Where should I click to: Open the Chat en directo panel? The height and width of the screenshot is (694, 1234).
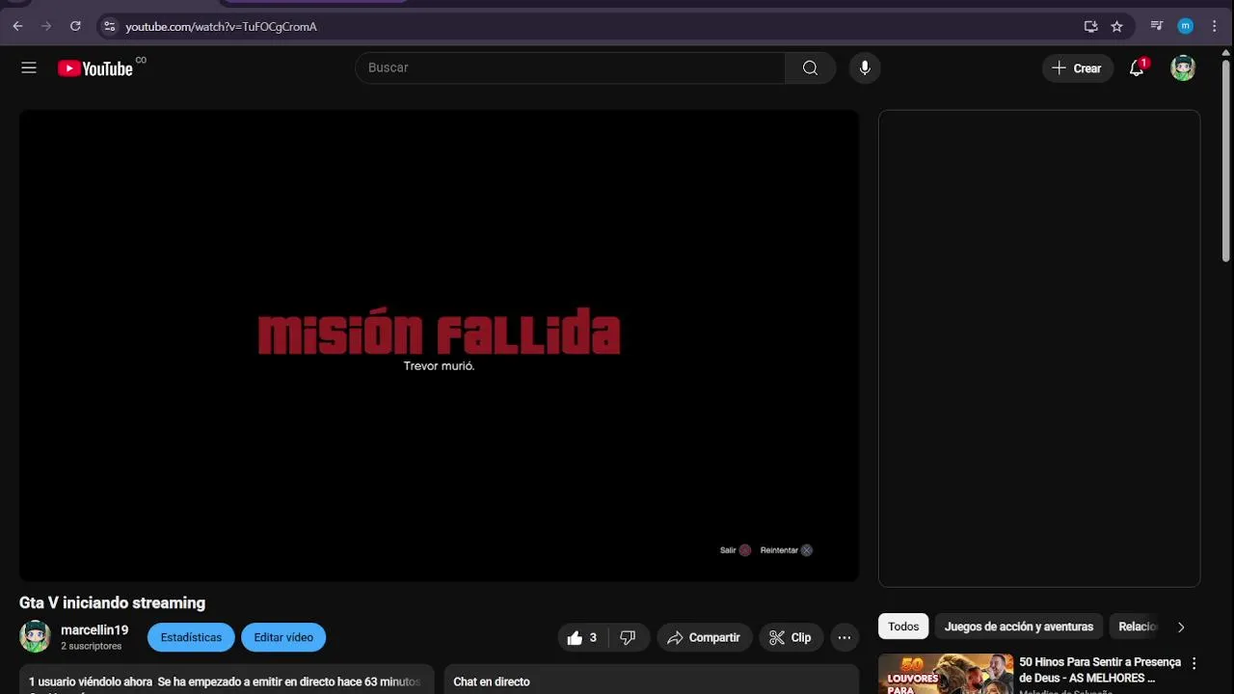point(652,681)
